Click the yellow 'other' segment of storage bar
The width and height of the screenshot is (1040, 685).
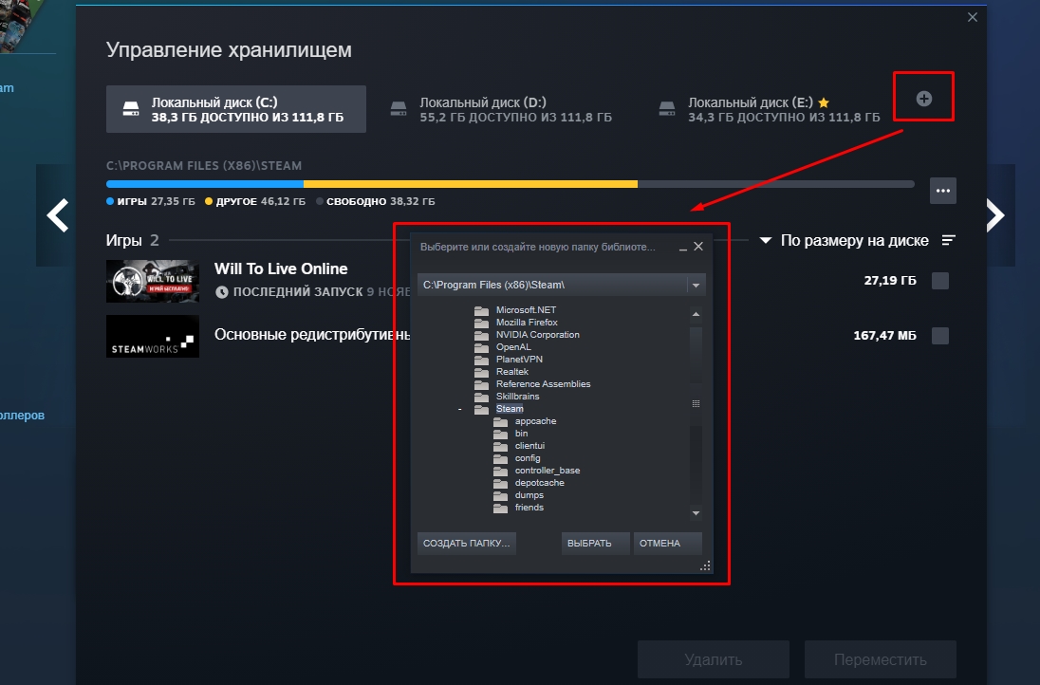point(471,184)
